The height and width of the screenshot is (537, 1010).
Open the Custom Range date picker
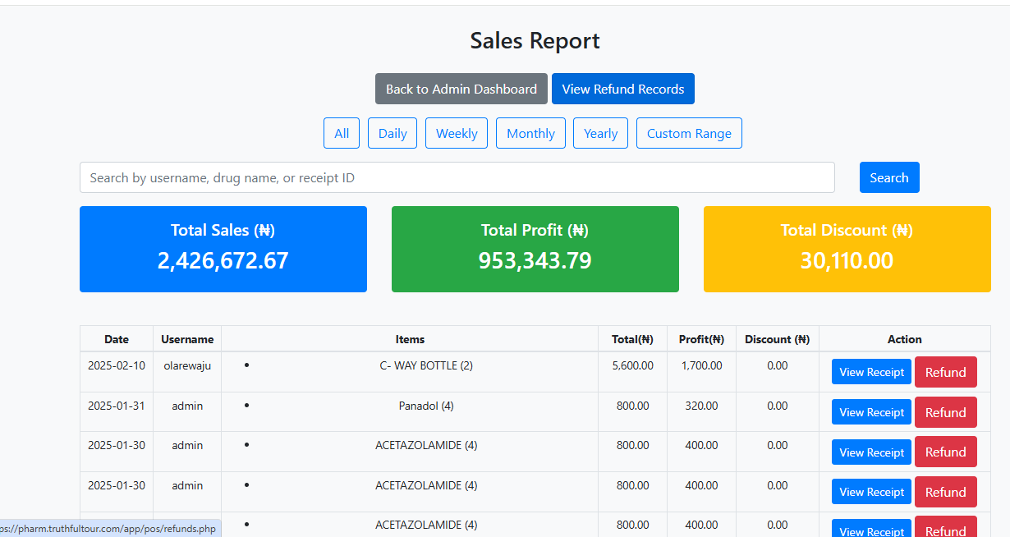689,132
